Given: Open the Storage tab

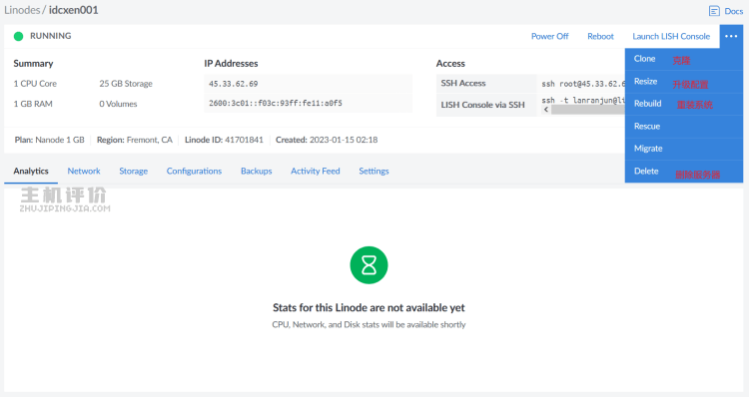Looking at the screenshot, I should click(133, 171).
